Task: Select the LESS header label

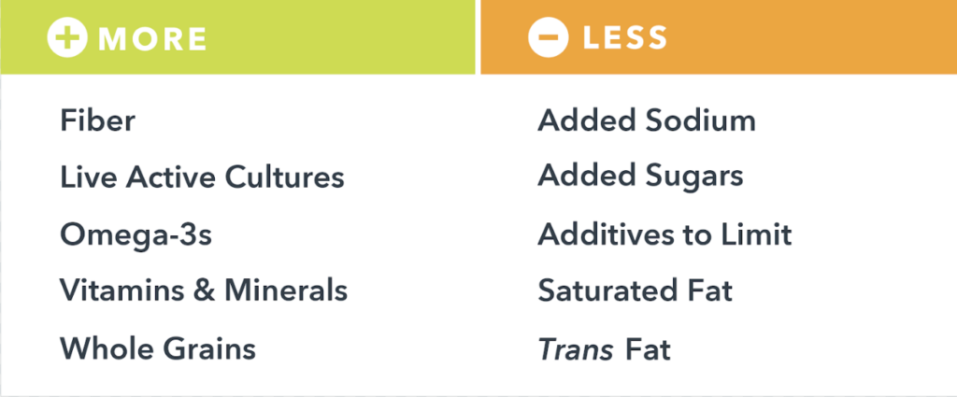Action: click(625, 38)
